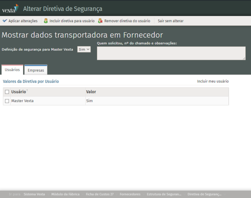Check the Master Vexta row checkbox
Screen dimensions: 251x198
pos(7,101)
